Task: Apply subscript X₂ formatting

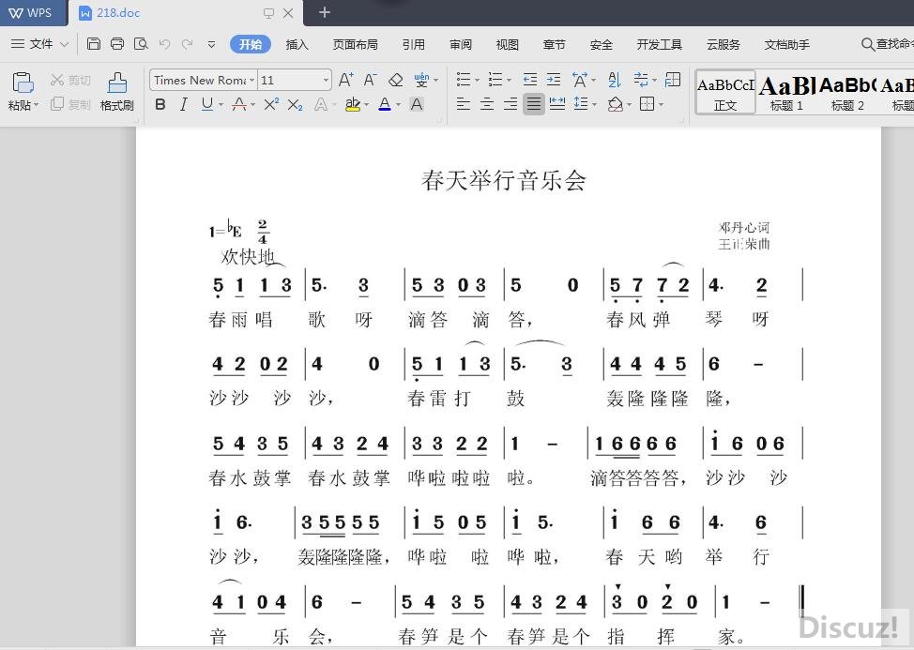Action: [295, 105]
